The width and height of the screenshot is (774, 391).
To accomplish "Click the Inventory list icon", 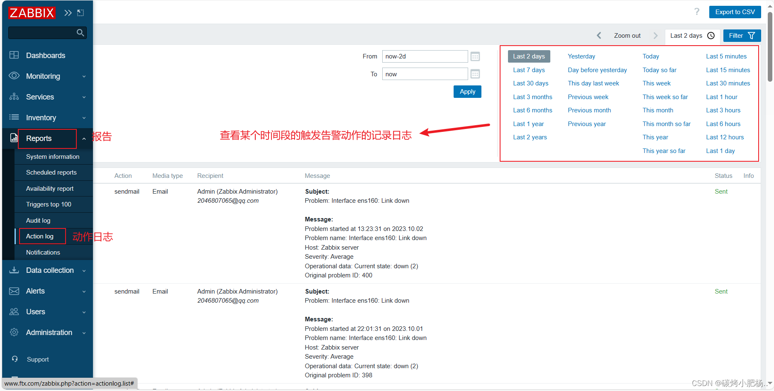I will tap(14, 117).
